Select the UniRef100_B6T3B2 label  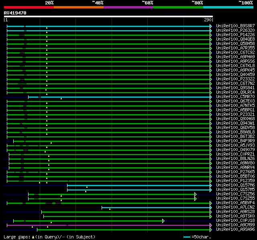point(235,137)
